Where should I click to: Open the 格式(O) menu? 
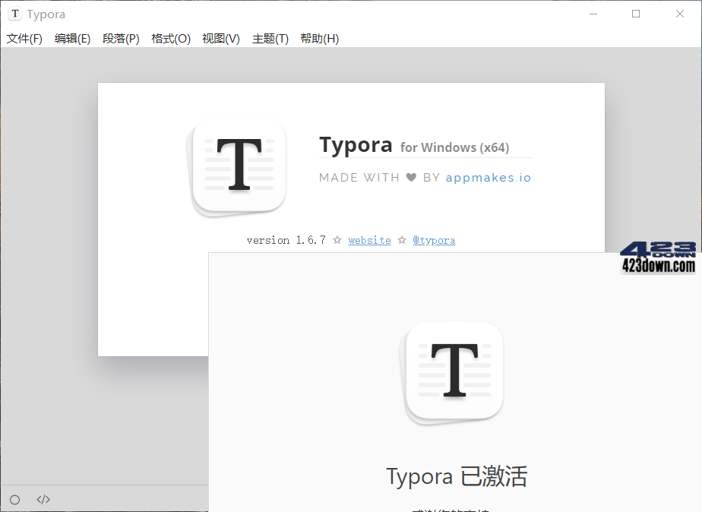point(169,38)
